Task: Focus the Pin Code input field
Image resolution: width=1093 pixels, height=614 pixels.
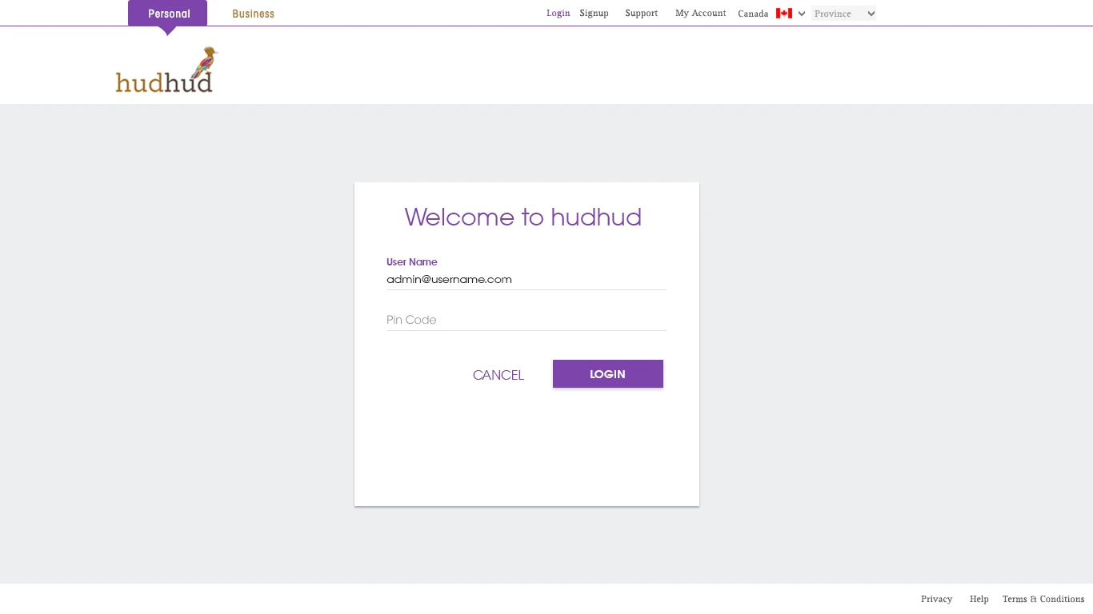Action: pyautogui.click(x=526, y=320)
